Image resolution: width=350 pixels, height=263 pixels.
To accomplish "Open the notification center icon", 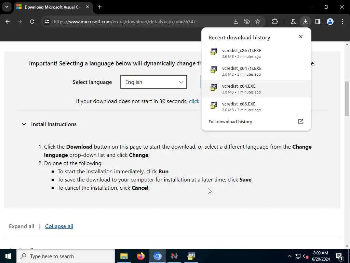I will [339, 256].
